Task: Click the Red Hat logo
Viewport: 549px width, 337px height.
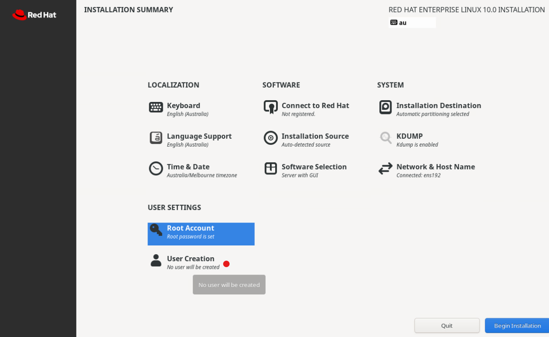Action: (34, 15)
